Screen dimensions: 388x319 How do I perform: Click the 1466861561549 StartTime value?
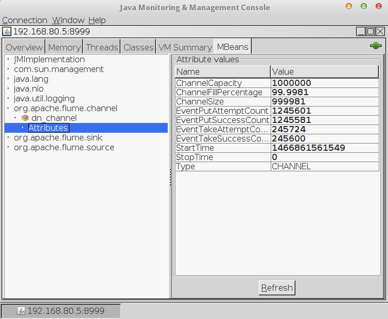[x=325, y=148]
